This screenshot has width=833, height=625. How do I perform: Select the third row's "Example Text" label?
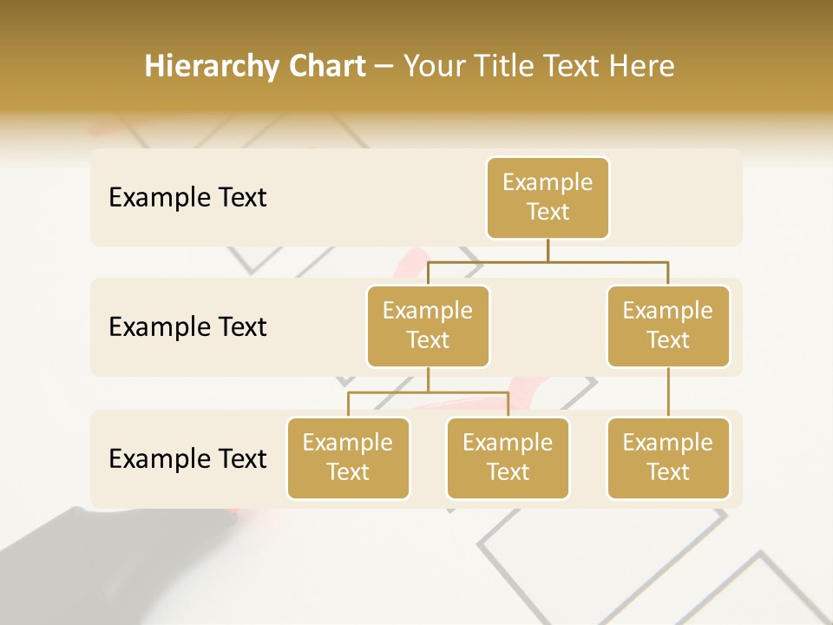[187, 458]
